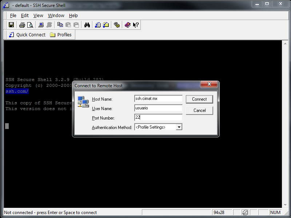291x218 pixels.
Task: Click the What's This help cursor icon
Action: click(136, 25)
